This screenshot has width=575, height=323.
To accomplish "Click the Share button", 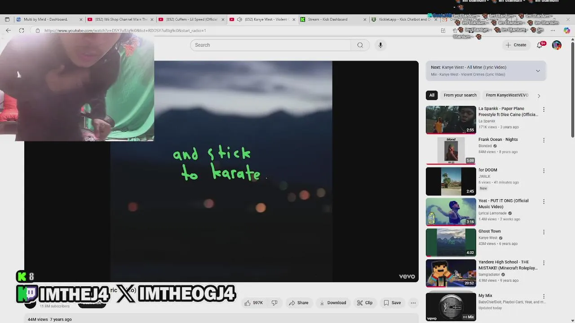I will [299, 303].
